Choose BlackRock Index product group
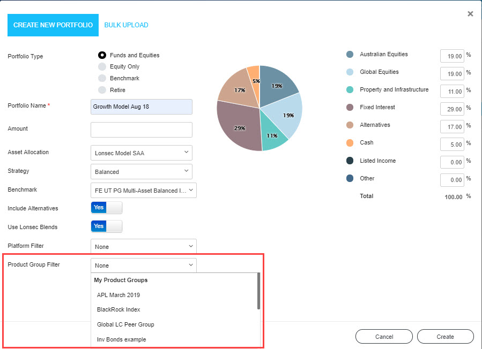The width and height of the screenshot is (482, 349). [x=118, y=309]
